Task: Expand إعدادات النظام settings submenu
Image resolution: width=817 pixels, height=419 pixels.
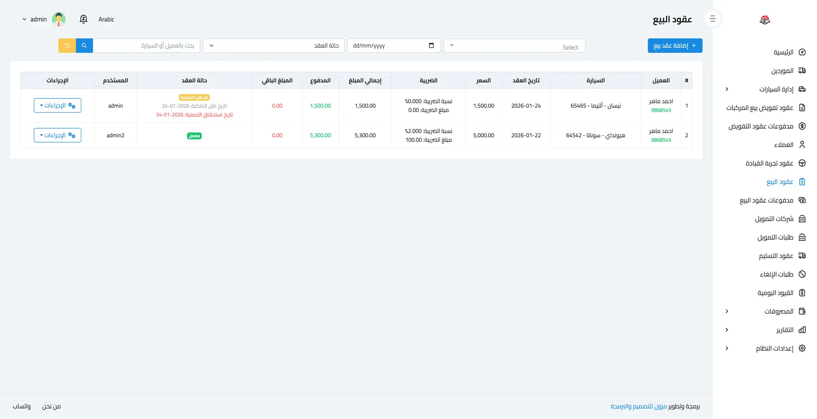Action: tap(727, 348)
